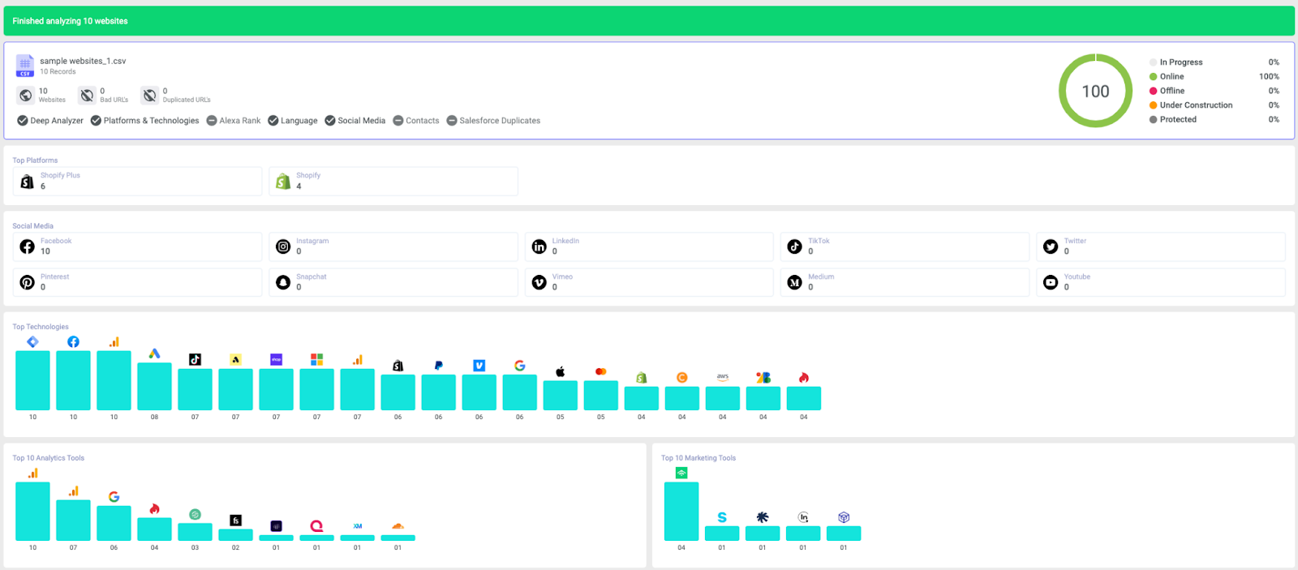This screenshot has width=1298, height=570.
Task: Click the green Shopify bag icon in Top Platforms
Action: pyautogui.click(x=283, y=182)
